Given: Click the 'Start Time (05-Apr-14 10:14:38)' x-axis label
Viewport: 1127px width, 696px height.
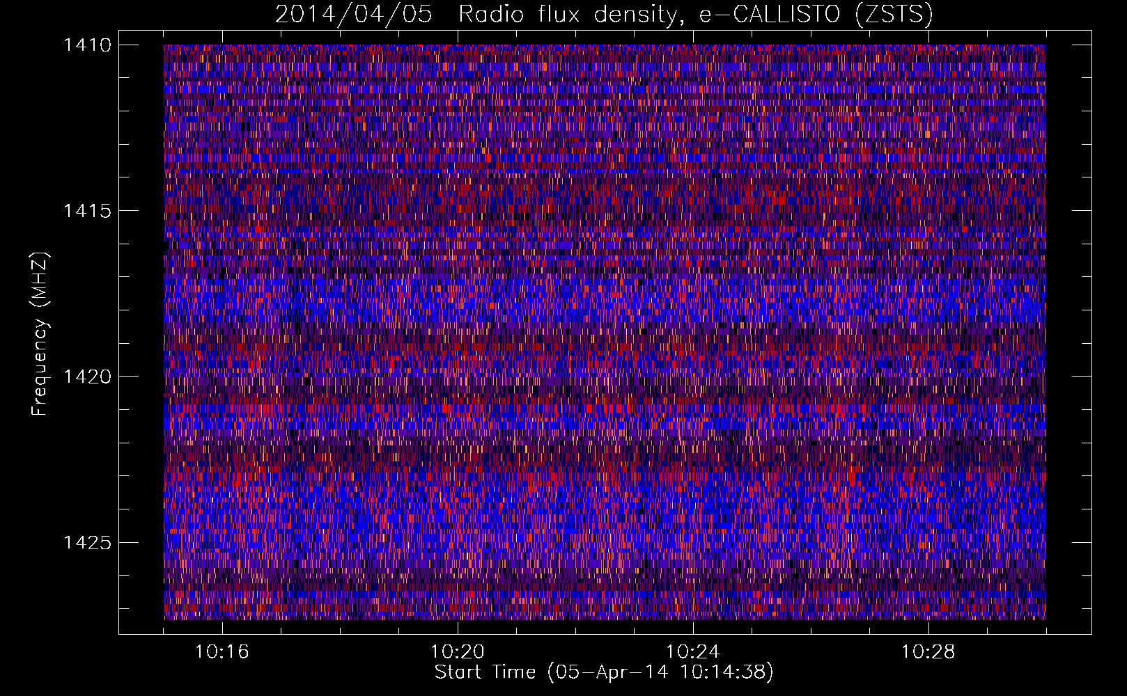Looking at the screenshot, I should tap(604, 672).
